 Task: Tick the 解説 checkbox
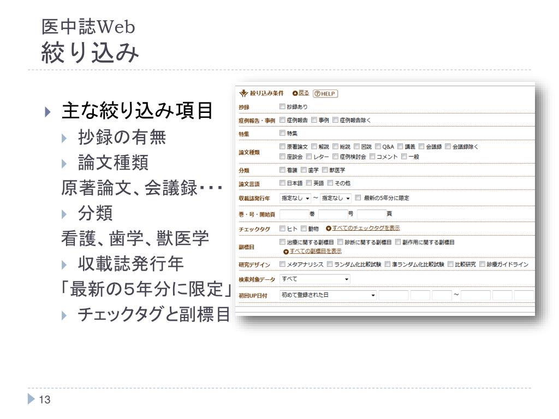314,146
